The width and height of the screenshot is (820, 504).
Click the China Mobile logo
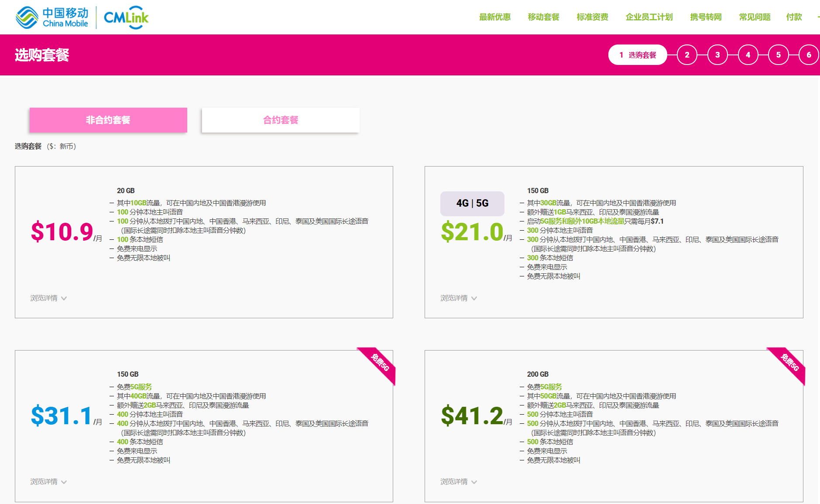(52, 17)
